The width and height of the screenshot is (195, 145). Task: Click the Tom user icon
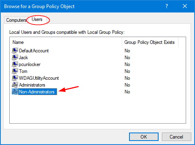[x=15, y=71]
